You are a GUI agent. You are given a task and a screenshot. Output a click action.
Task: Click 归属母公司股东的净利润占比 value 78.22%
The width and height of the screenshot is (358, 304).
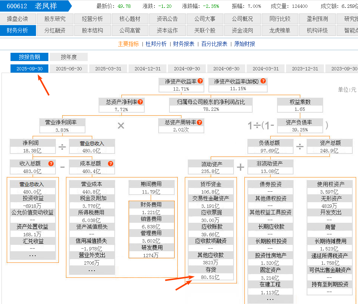click(x=211, y=109)
